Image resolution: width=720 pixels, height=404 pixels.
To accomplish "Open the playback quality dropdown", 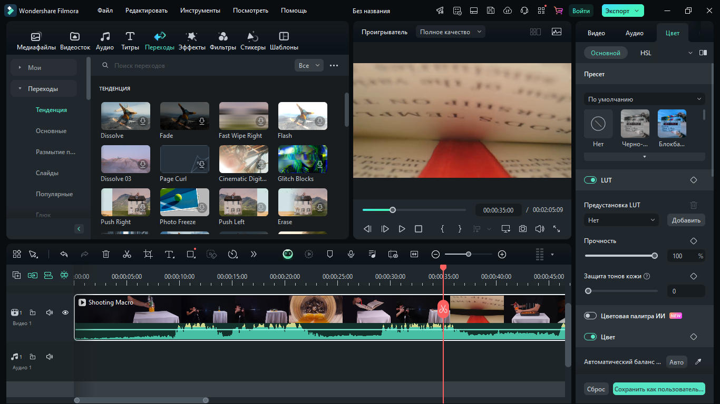I will (x=451, y=32).
